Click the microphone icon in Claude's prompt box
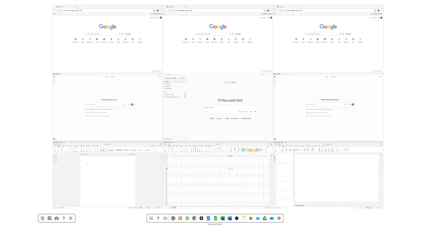Screen dimensions: 430x226 251,112
